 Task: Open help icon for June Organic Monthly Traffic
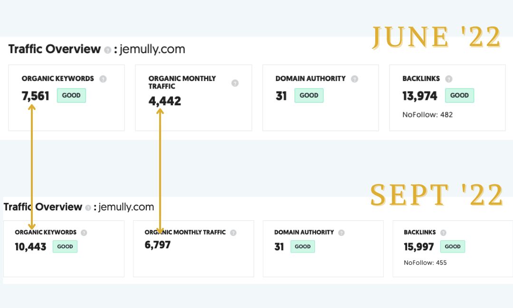coord(235,83)
